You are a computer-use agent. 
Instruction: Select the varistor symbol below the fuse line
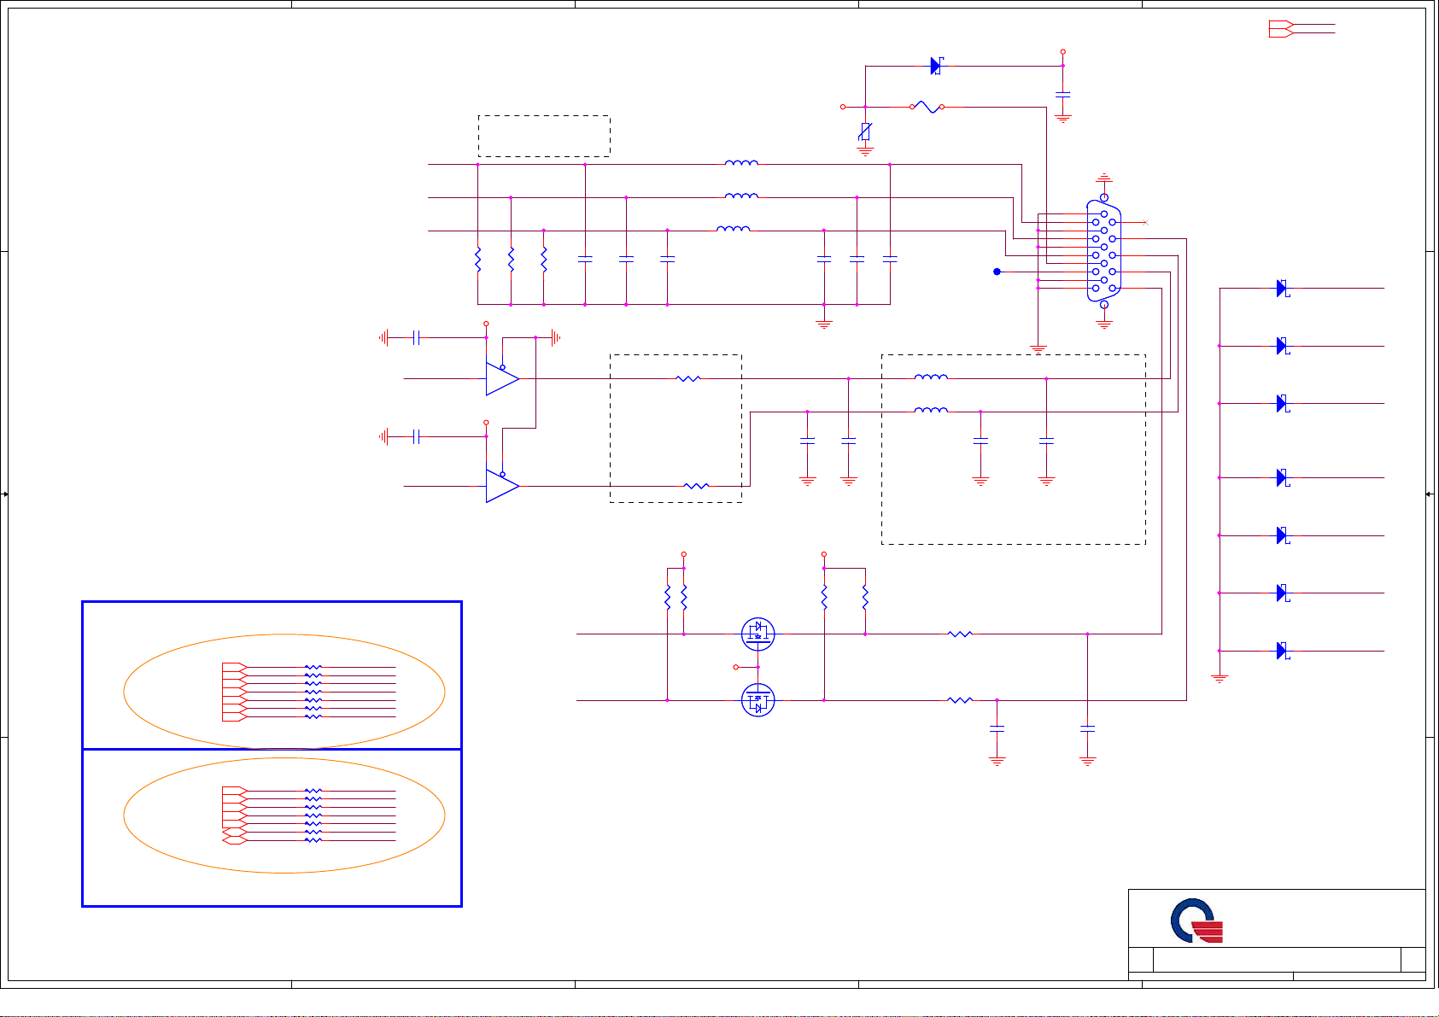(x=865, y=132)
